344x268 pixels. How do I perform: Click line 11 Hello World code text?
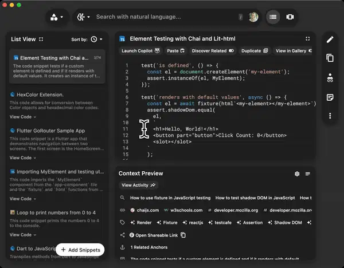[x=186, y=129]
